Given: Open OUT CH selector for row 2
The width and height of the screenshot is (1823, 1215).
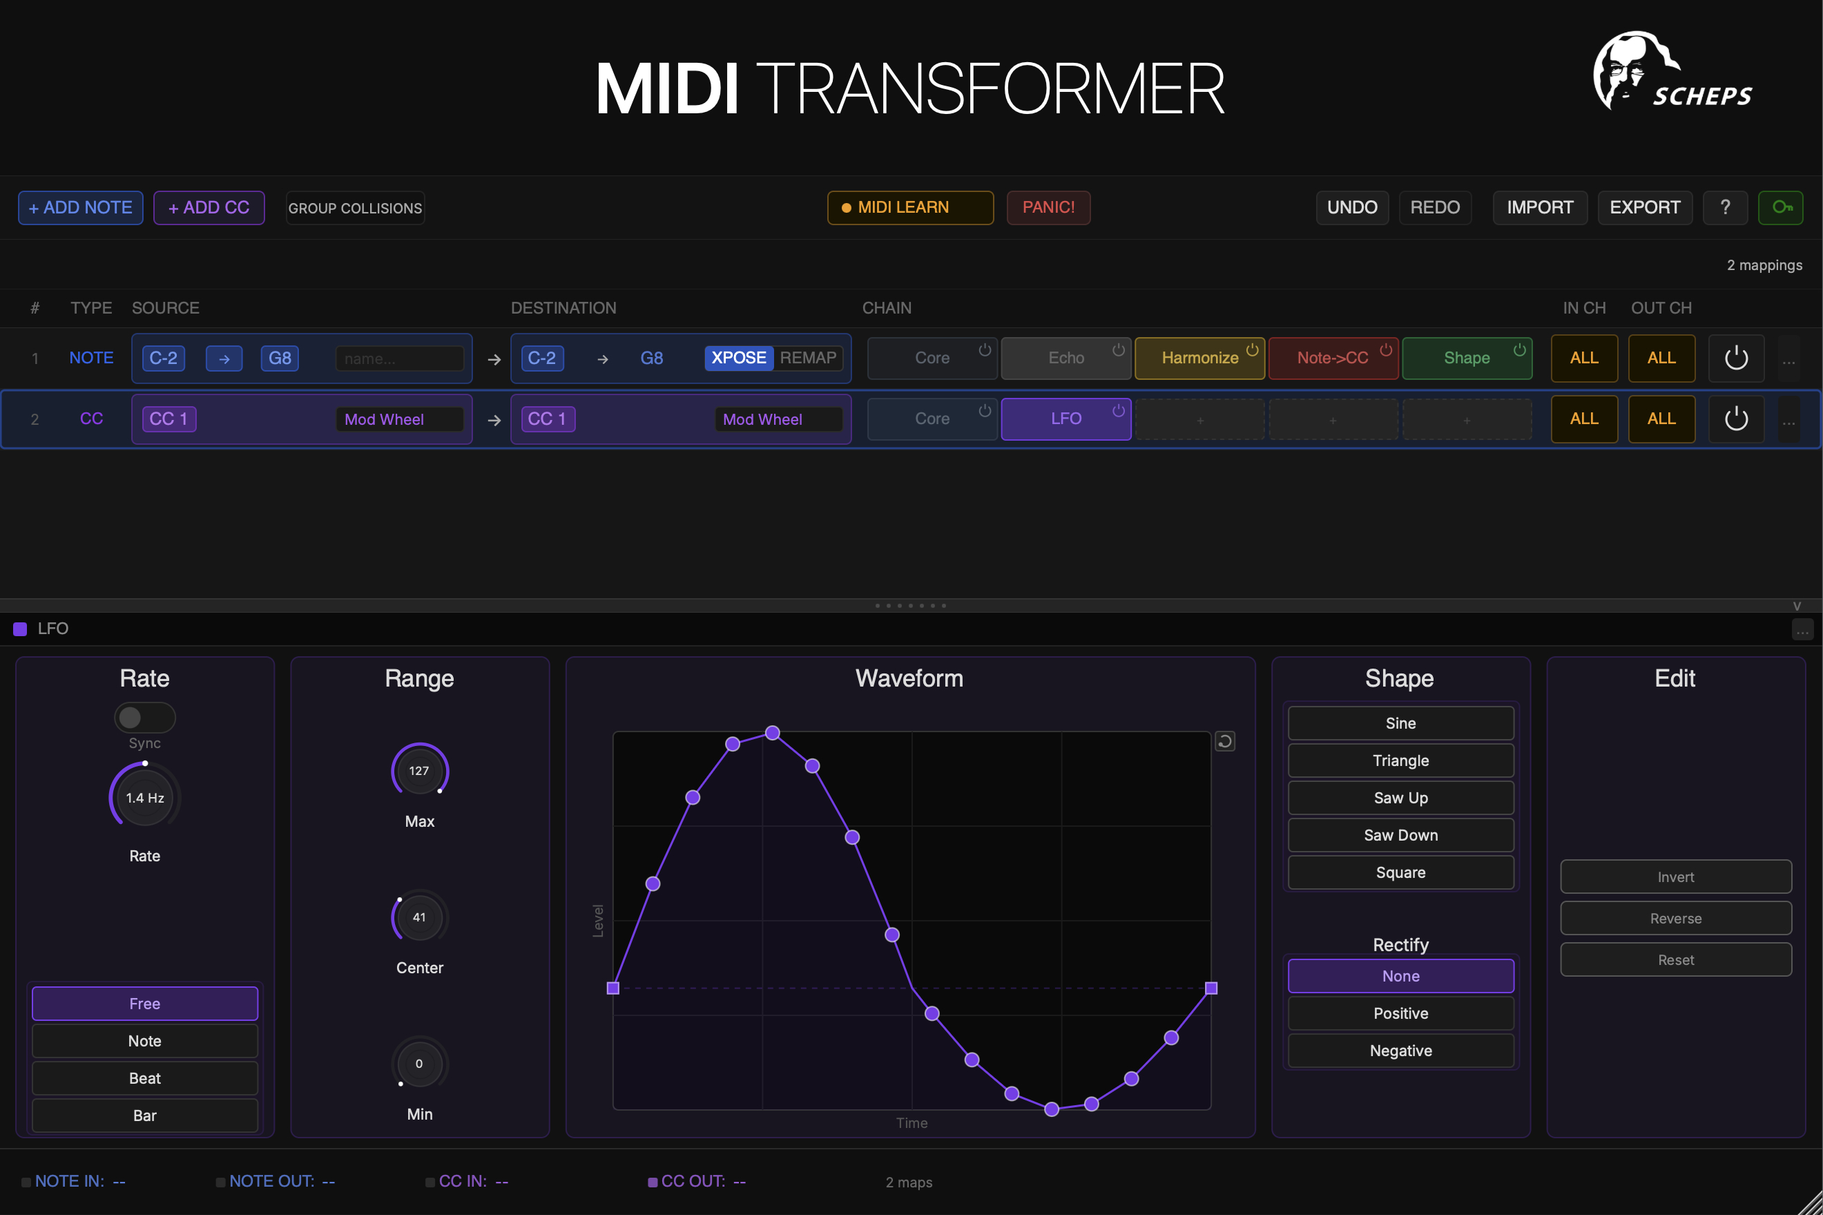Looking at the screenshot, I should coord(1661,419).
